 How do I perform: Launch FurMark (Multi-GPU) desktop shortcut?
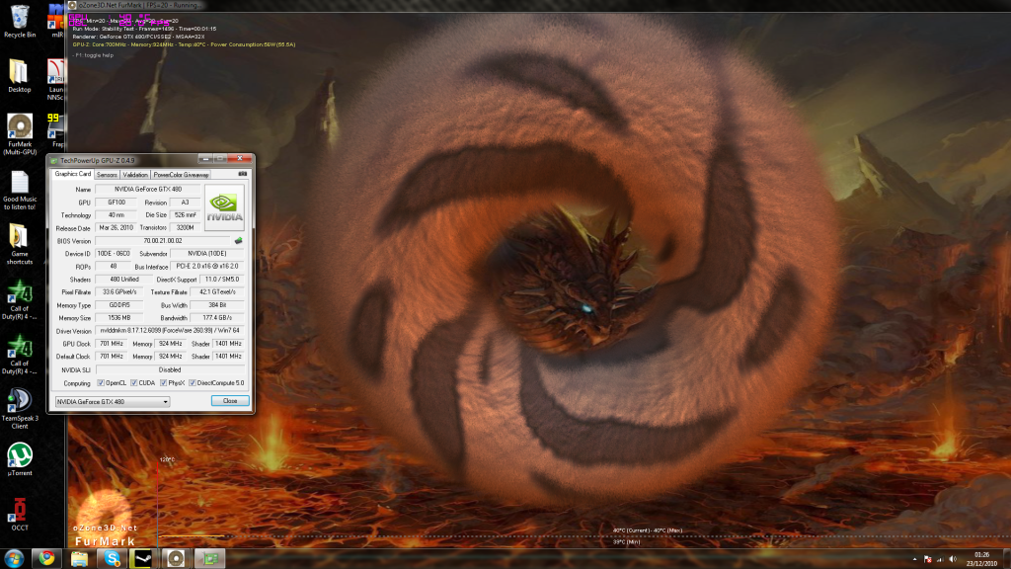pyautogui.click(x=20, y=134)
